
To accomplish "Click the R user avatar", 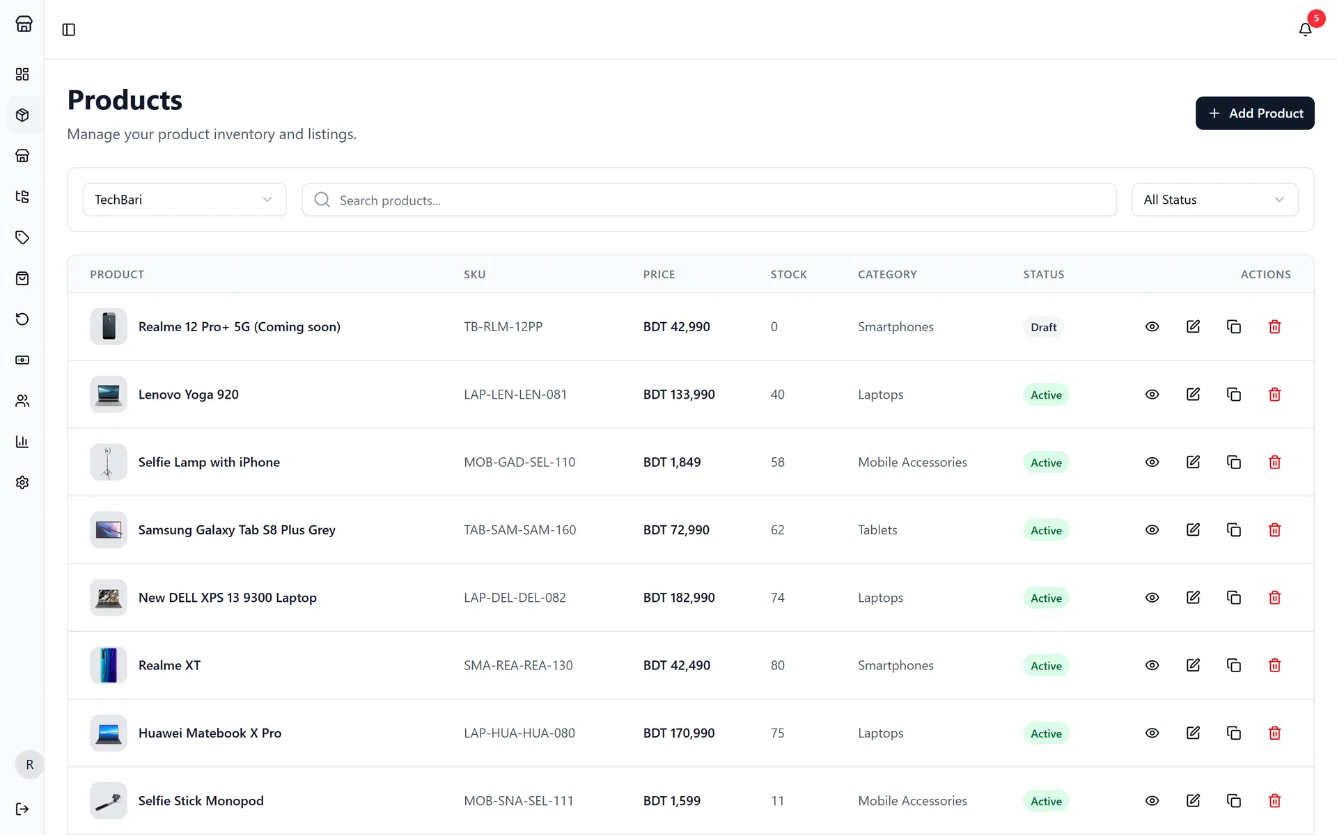I will [29, 765].
